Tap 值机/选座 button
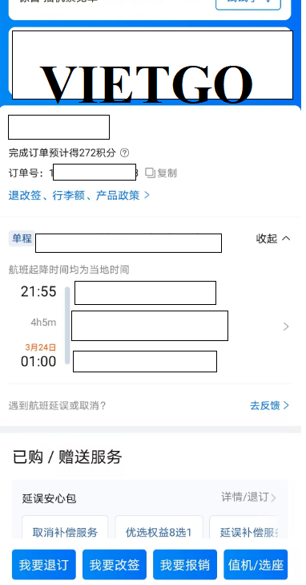This screenshot has height=585, width=306. click(x=256, y=564)
